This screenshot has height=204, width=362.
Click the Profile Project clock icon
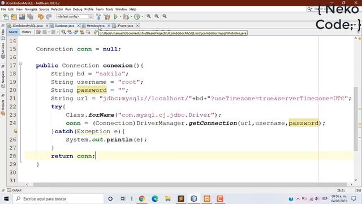point(137,16)
